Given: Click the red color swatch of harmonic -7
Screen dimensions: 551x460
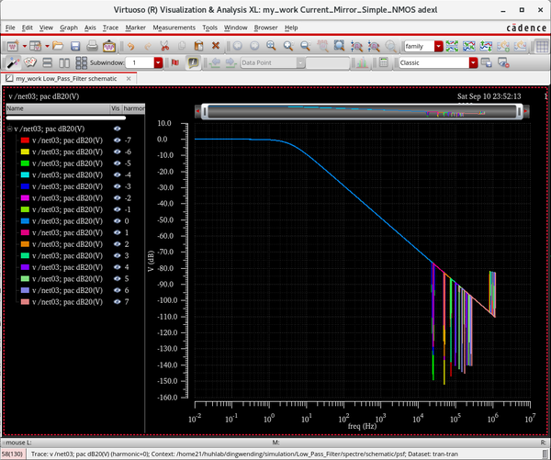Looking at the screenshot, I should [25, 140].
